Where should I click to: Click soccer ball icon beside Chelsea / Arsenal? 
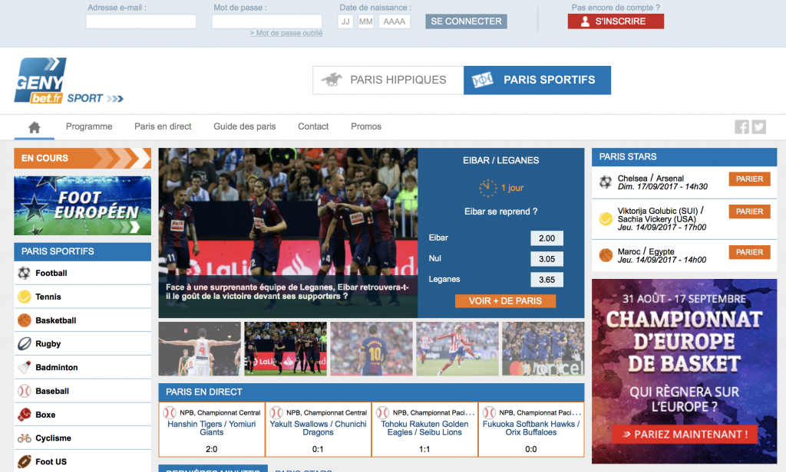click(606, 182)
